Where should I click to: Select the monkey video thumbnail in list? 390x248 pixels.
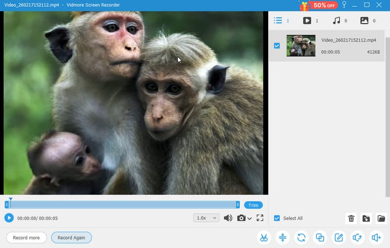pos(301,46)
